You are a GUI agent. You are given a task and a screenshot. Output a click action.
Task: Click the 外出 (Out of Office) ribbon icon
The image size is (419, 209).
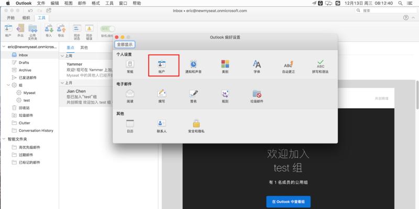20,31
